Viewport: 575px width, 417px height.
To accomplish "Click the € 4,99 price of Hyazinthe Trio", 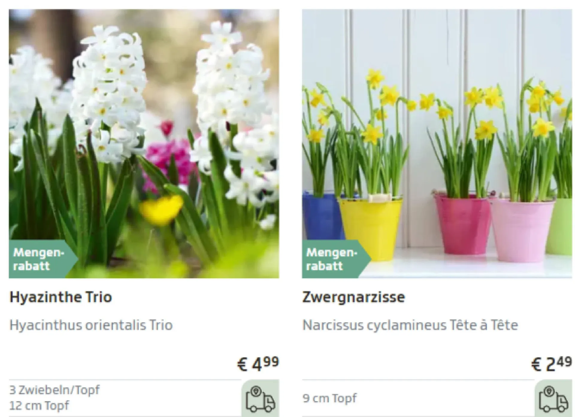I will [x=258, y=364].
